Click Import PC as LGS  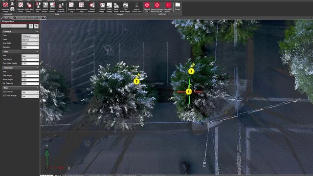tap(168, 7)
